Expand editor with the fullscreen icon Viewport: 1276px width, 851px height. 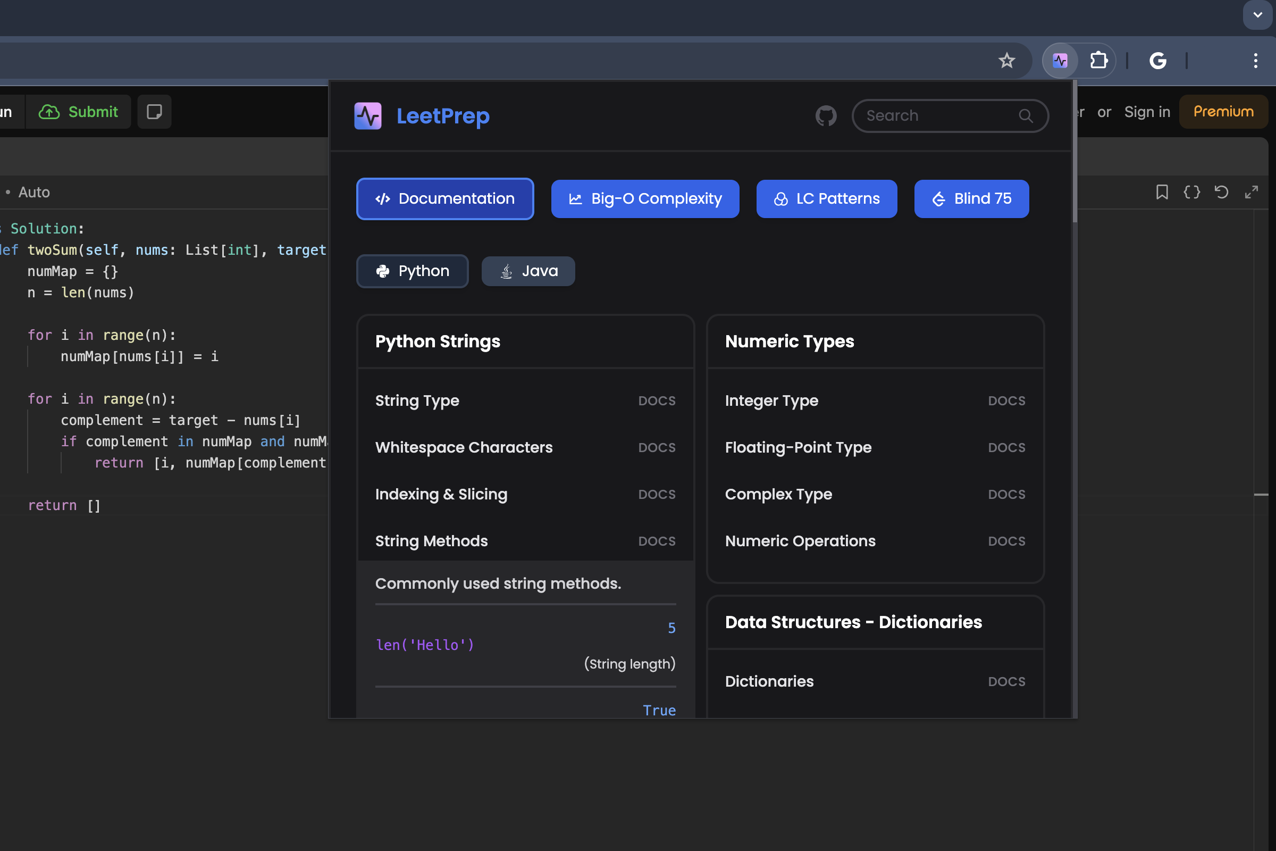click(x=1251, y=192)
